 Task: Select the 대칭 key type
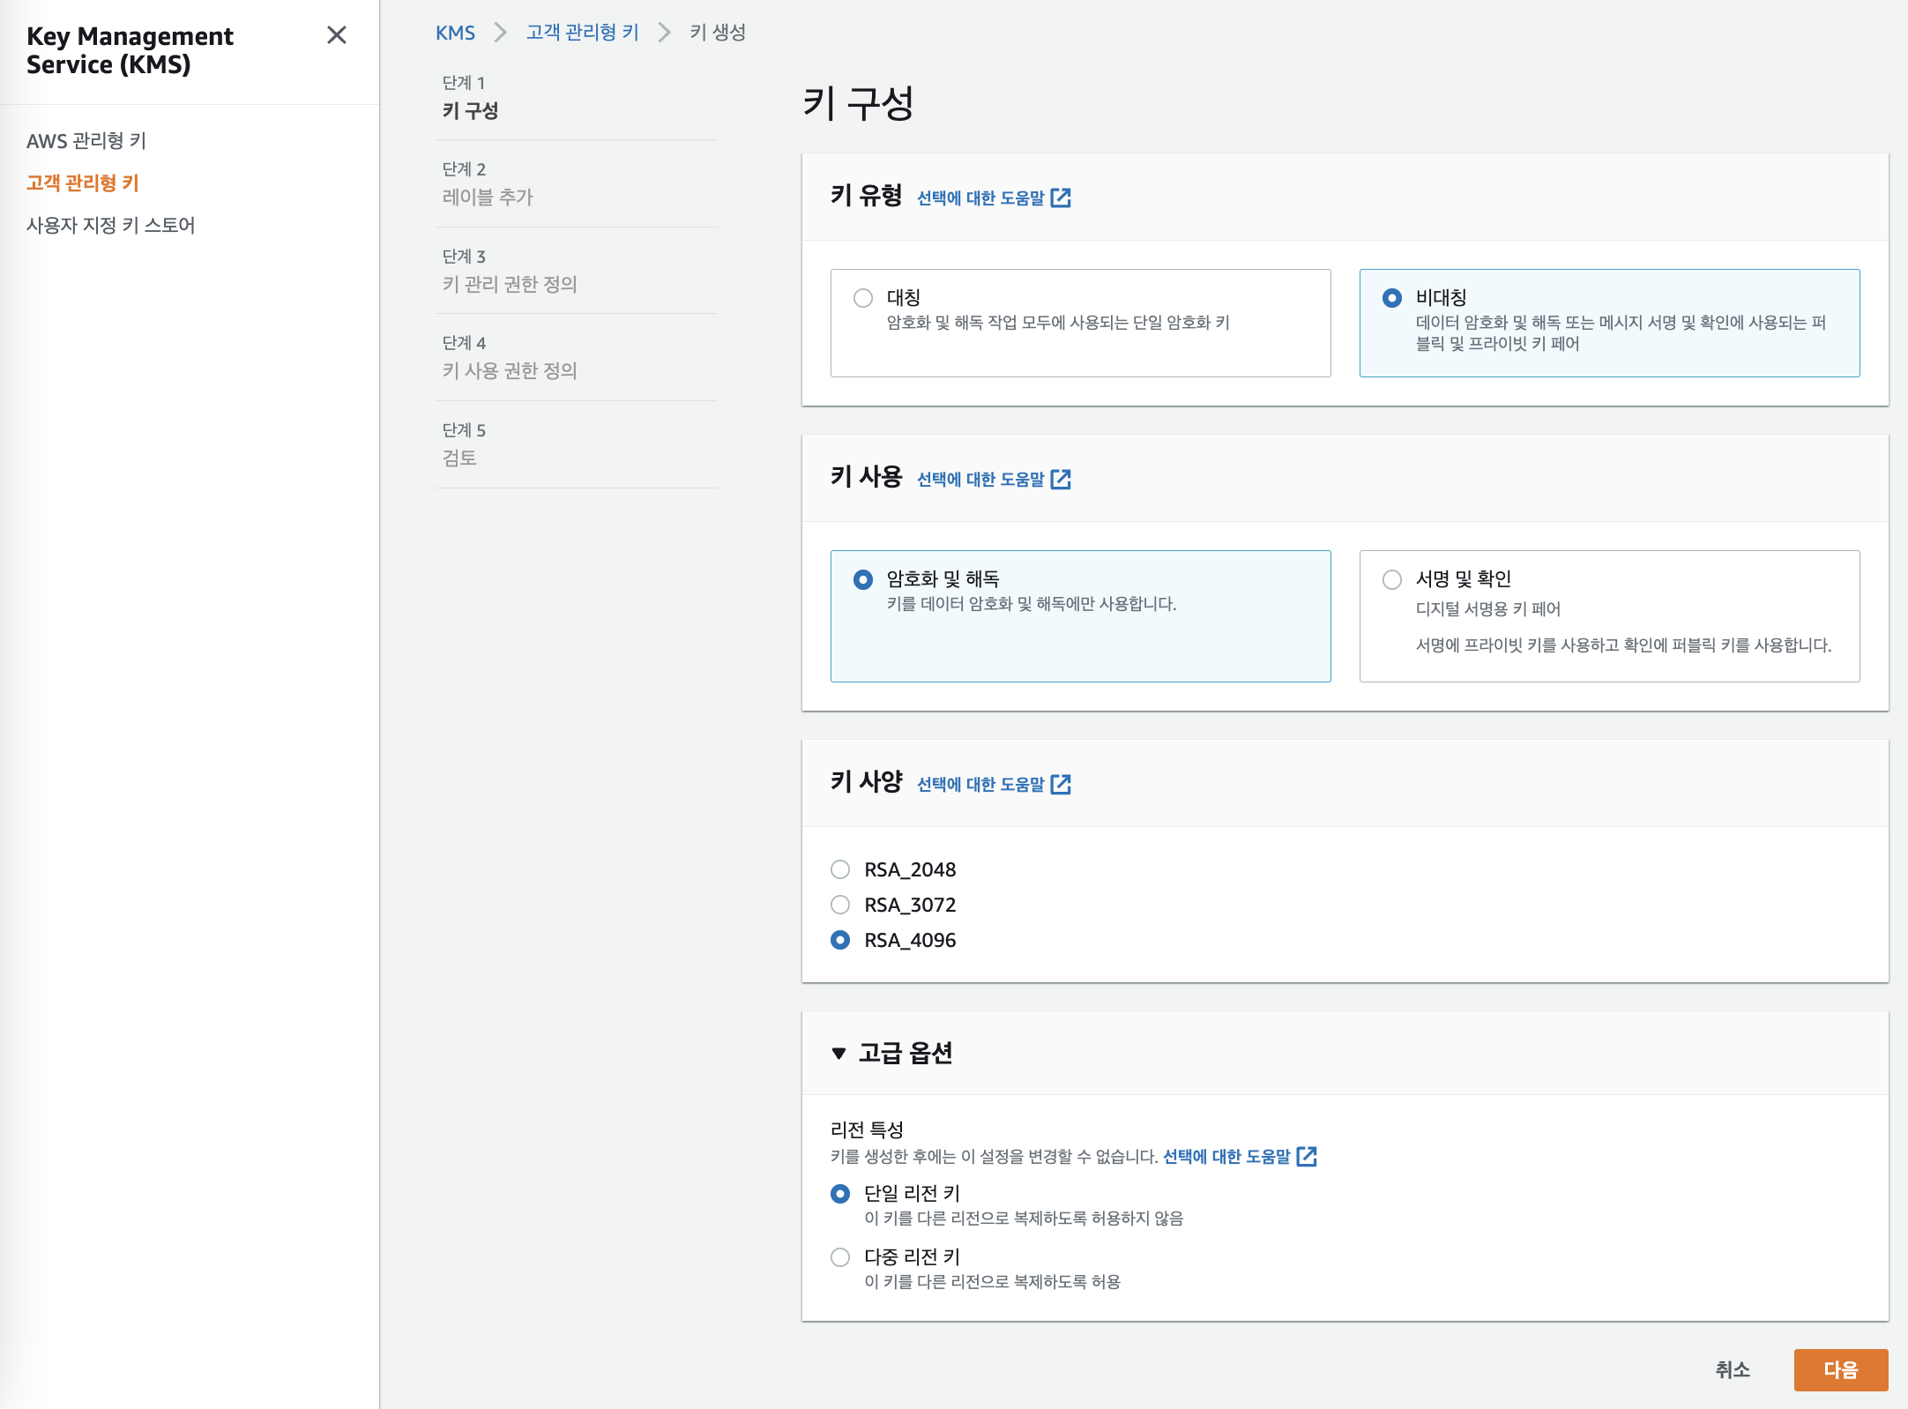click(x=863, y=298)
